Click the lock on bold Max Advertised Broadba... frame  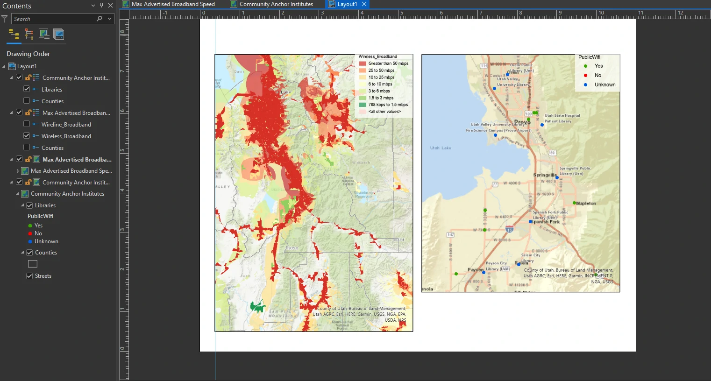coord(28,160)
